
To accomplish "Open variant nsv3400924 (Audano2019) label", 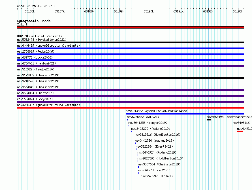I will point(157,152).
